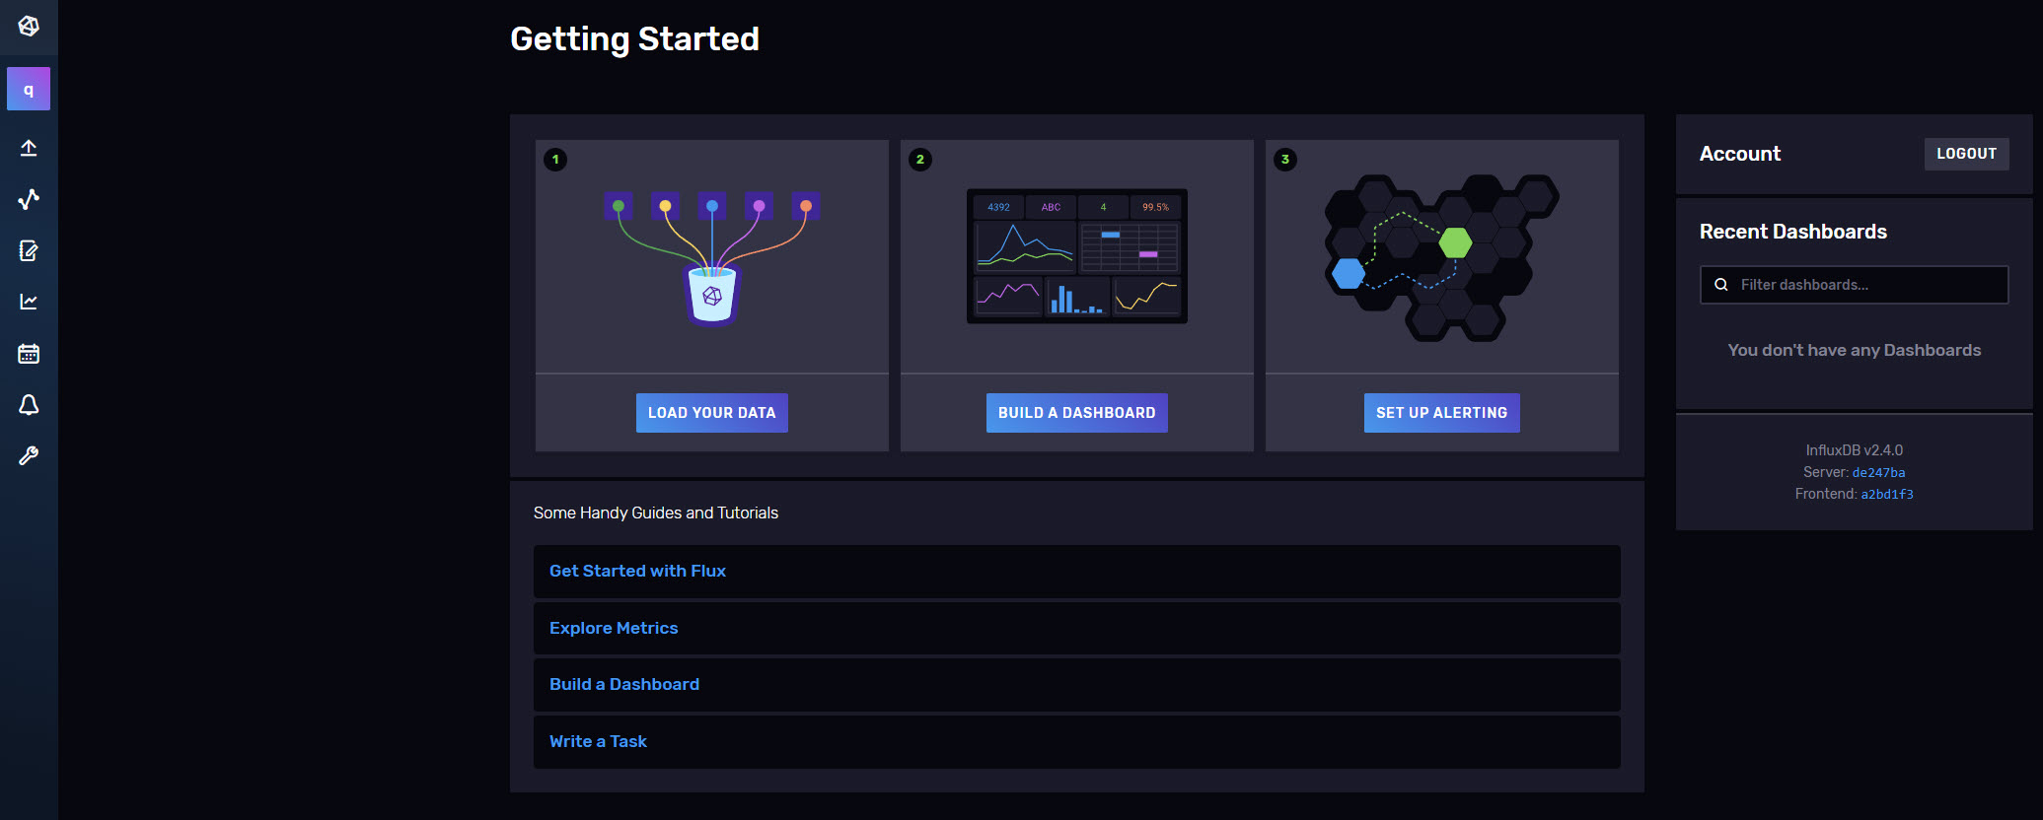Click the hexagon alerting illustration in card three

coord(1441,258)
